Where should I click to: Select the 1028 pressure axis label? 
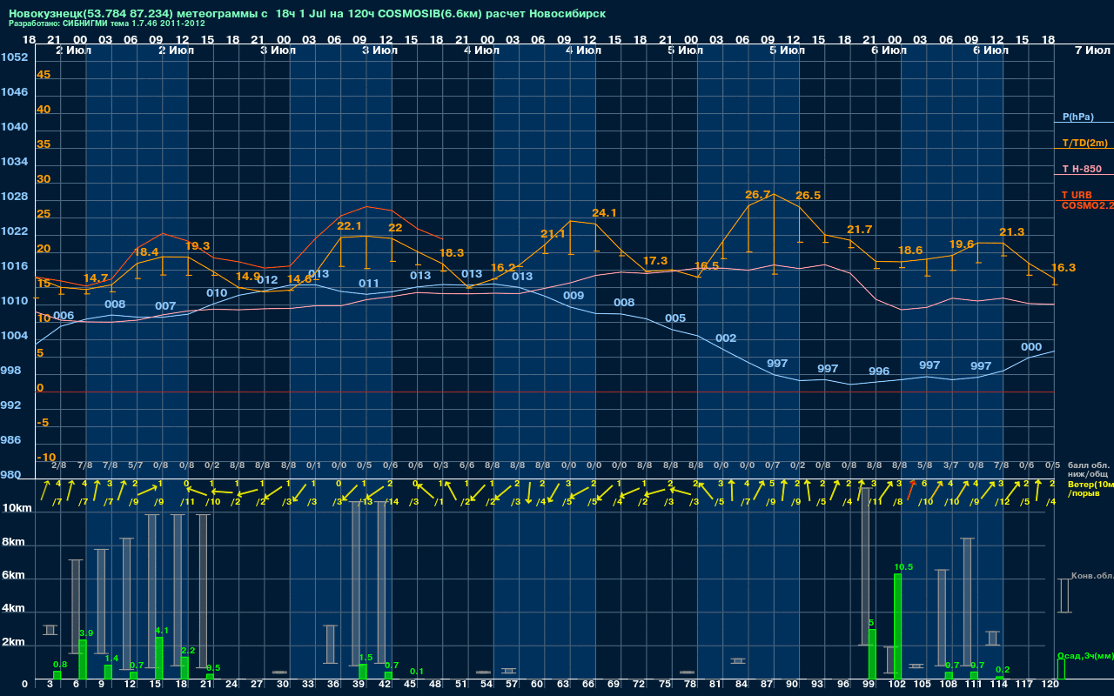(14, 197)
